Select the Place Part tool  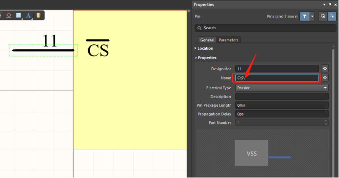coord(38,16)
